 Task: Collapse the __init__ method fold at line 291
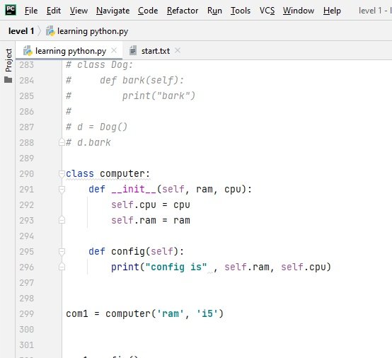click(x=62, y=189)
